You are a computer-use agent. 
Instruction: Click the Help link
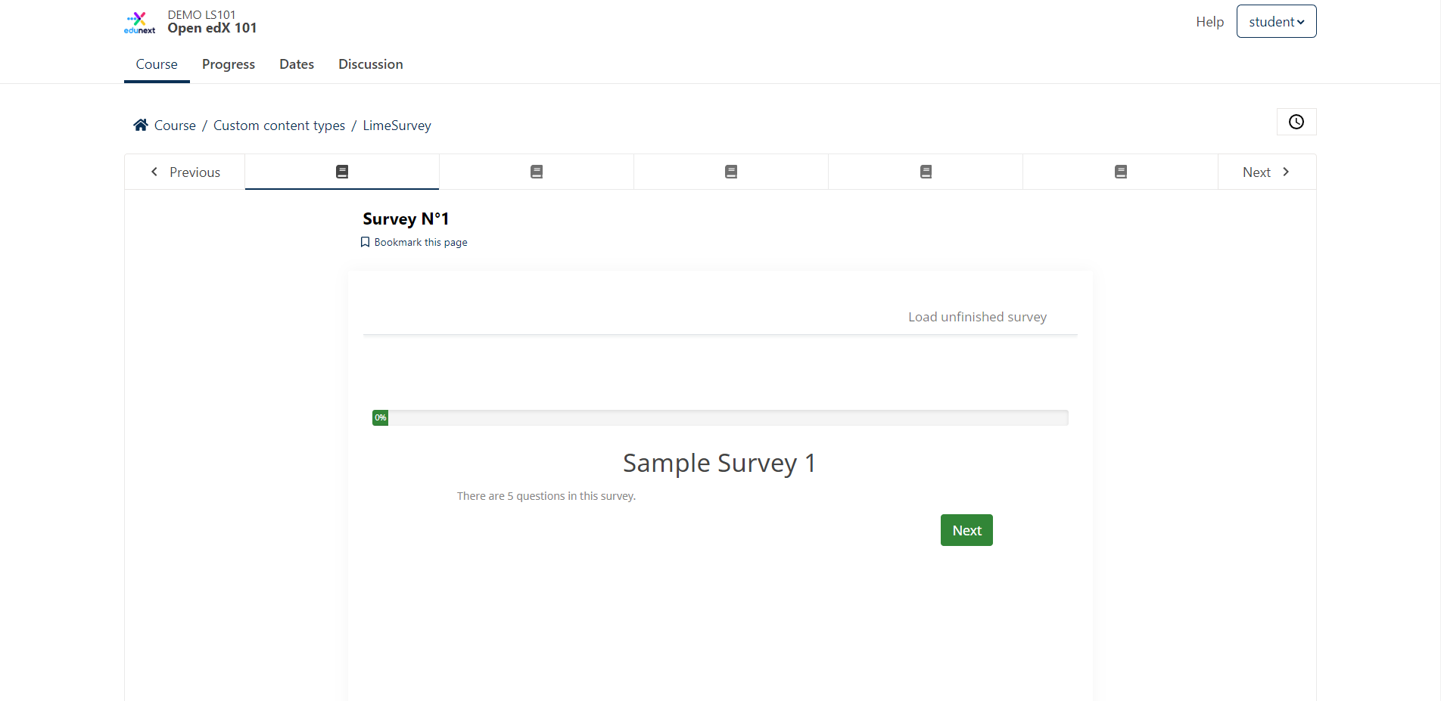[x=1209, y=22]
